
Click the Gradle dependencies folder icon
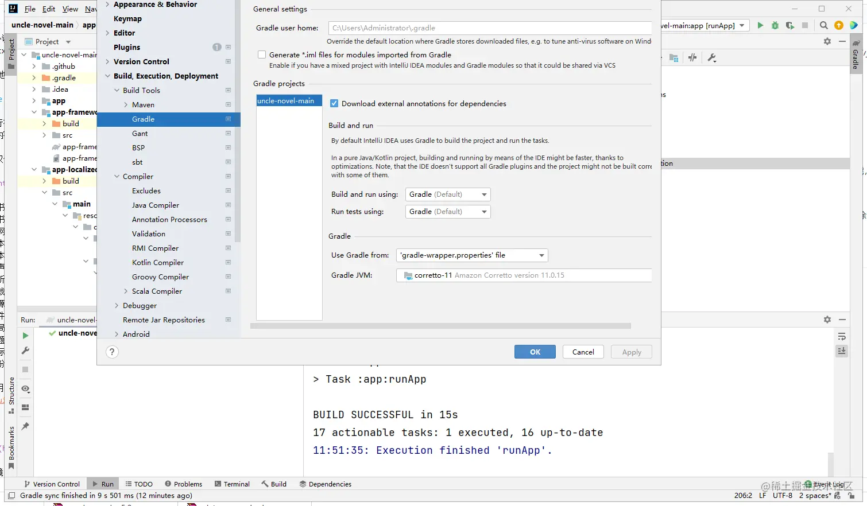click(674, 57)
